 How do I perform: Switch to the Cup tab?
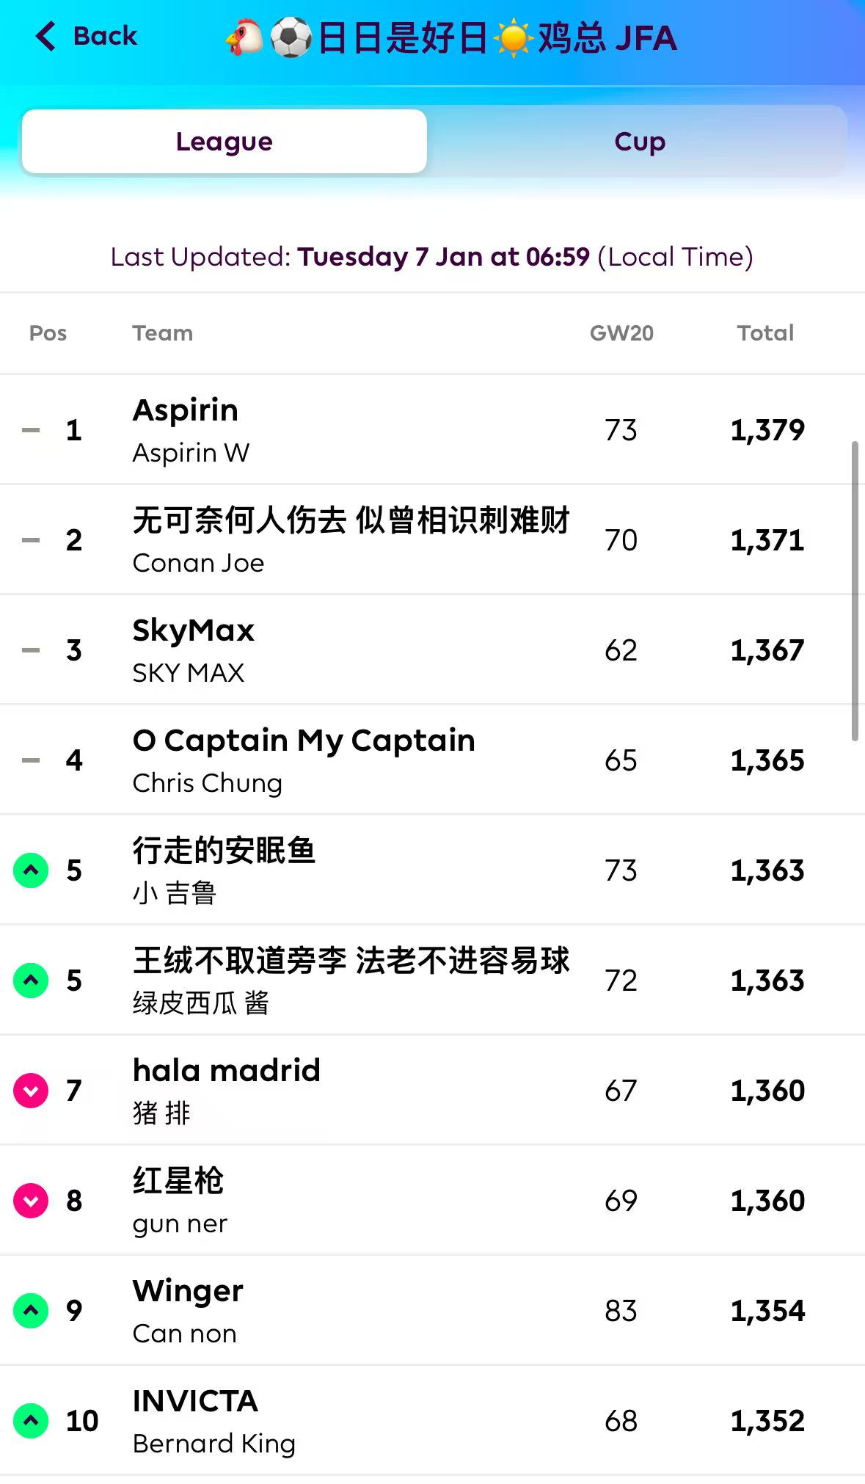[640, 142]
